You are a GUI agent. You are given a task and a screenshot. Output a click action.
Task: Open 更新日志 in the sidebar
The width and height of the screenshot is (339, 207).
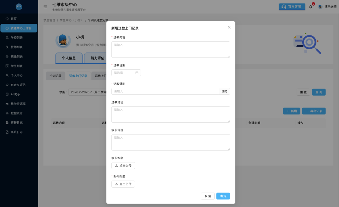pos(19,123)
